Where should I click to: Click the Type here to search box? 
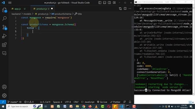(24, 107)
